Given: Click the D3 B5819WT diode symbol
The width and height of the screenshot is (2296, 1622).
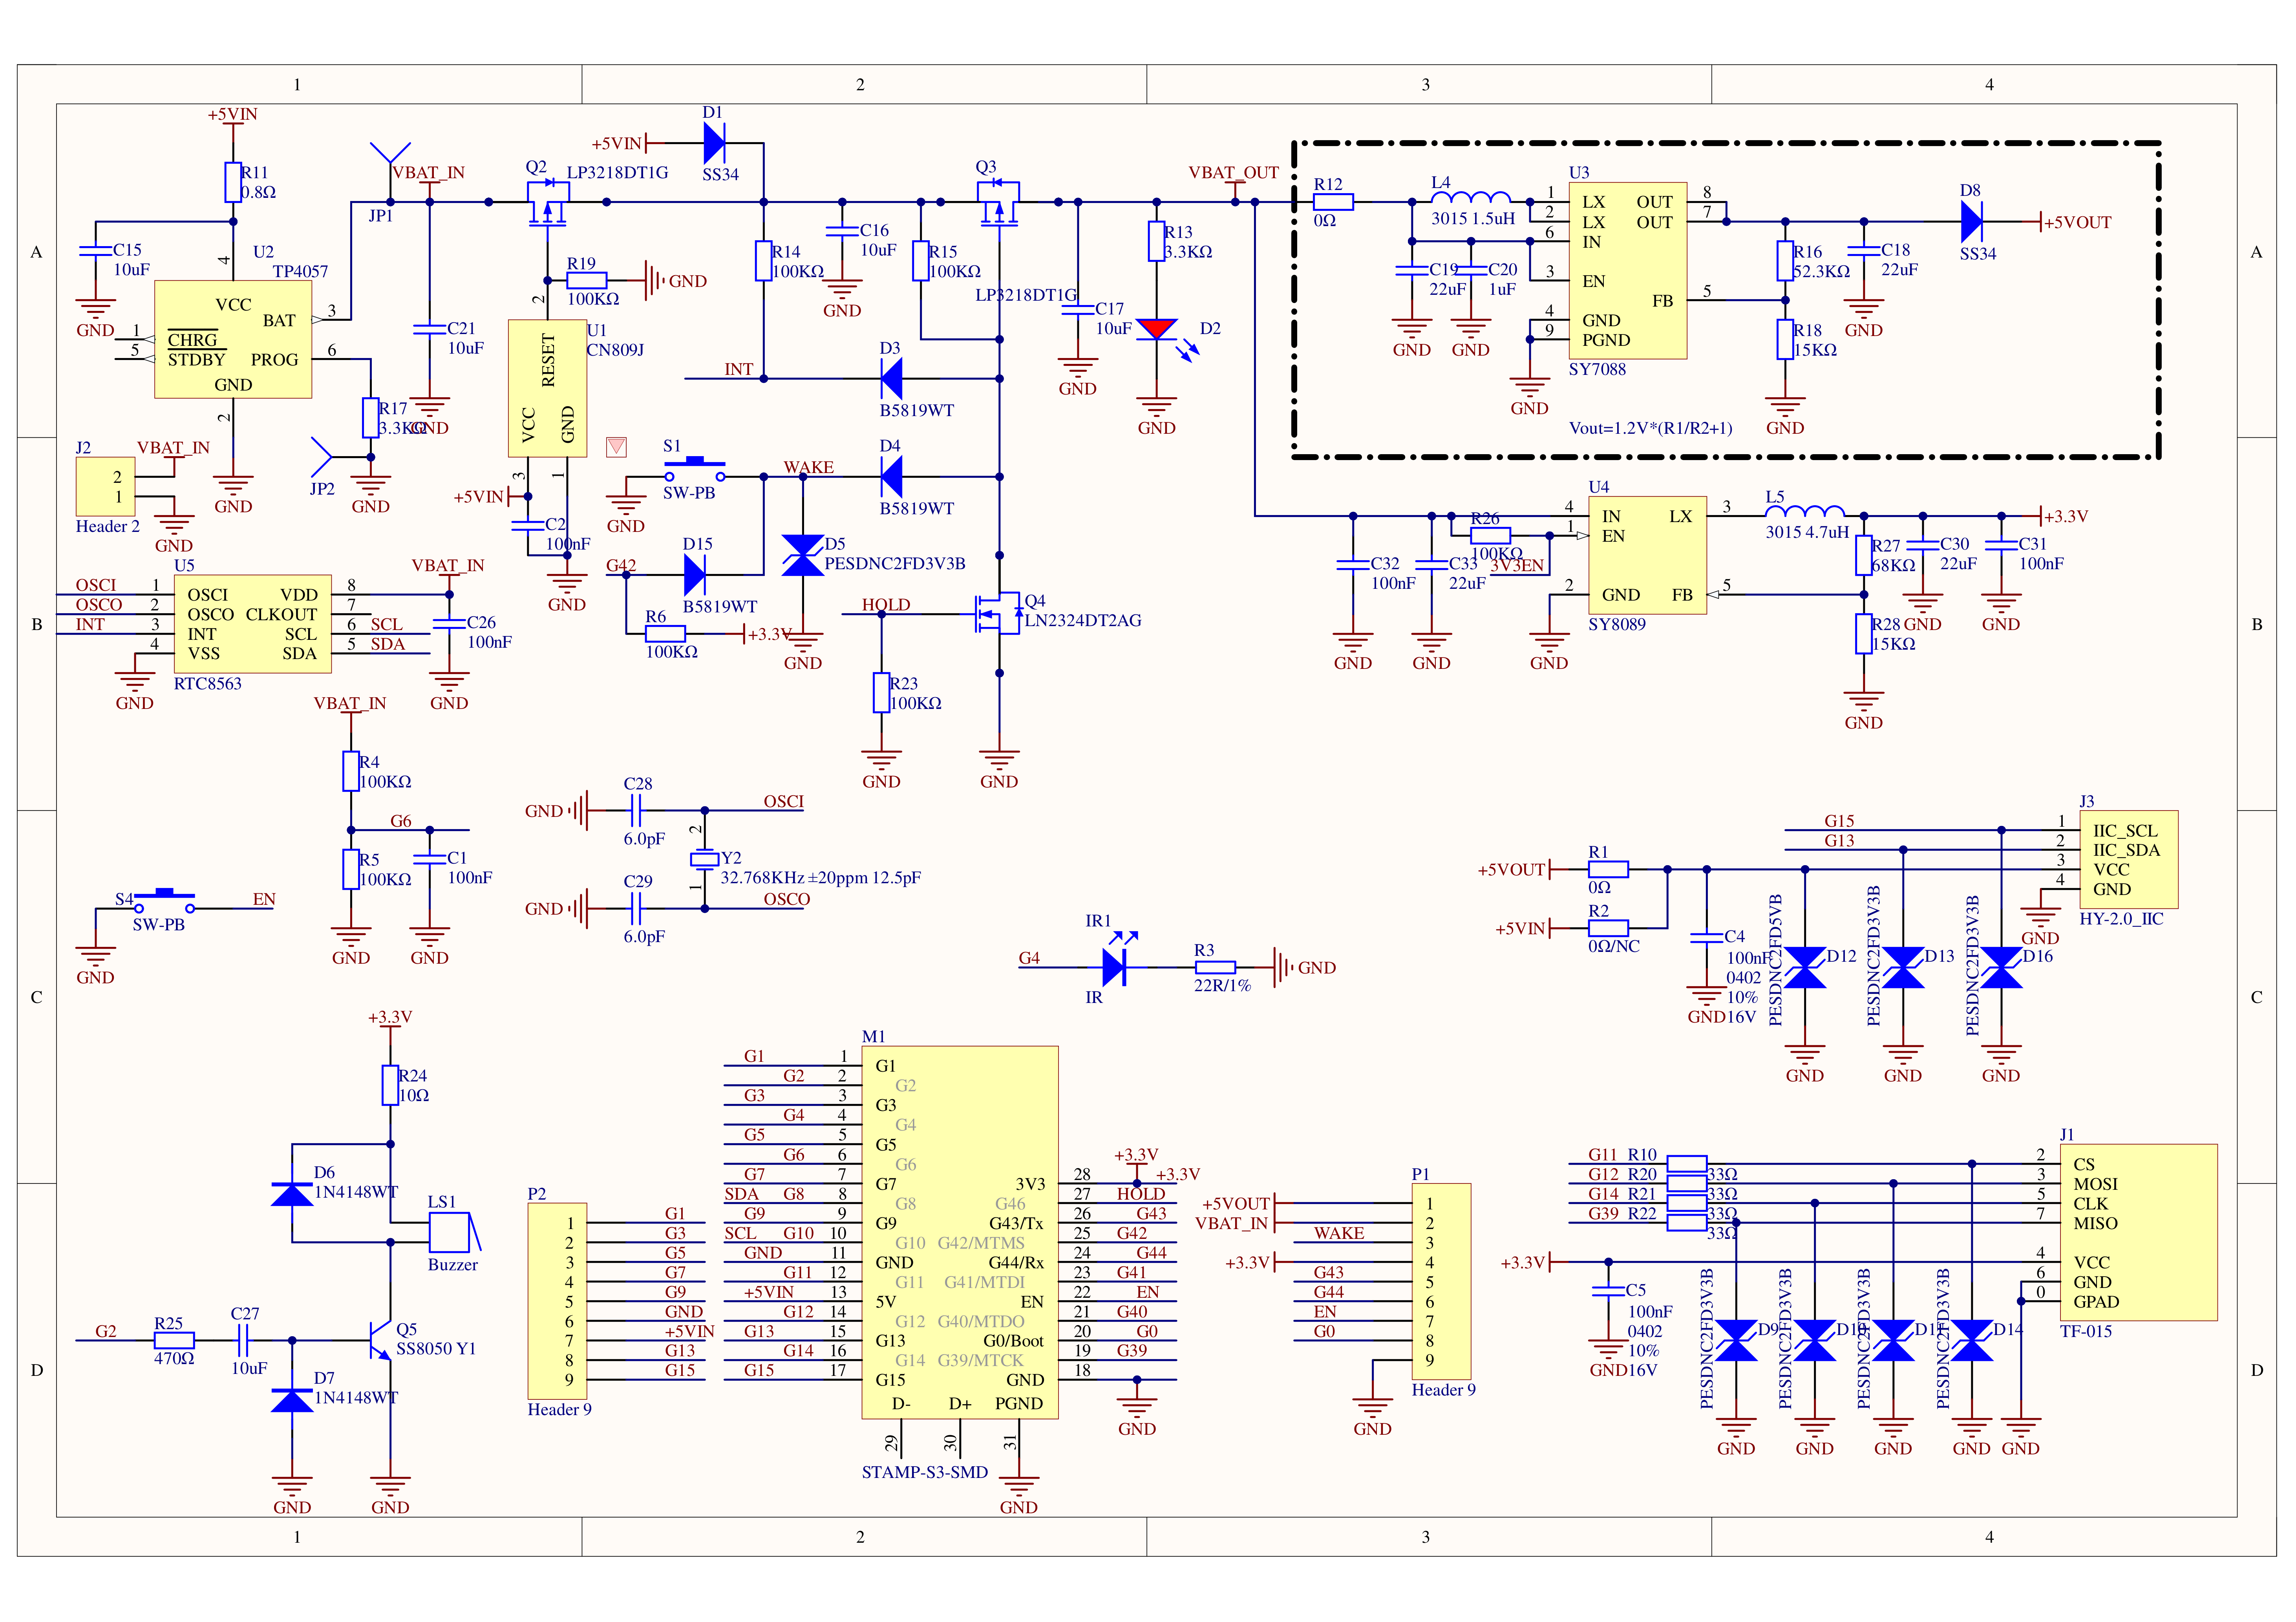Looking at the screenshot, I should click(x=891, y=378).
